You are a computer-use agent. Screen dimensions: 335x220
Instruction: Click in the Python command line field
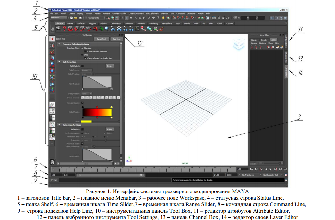tap(115, 180)
